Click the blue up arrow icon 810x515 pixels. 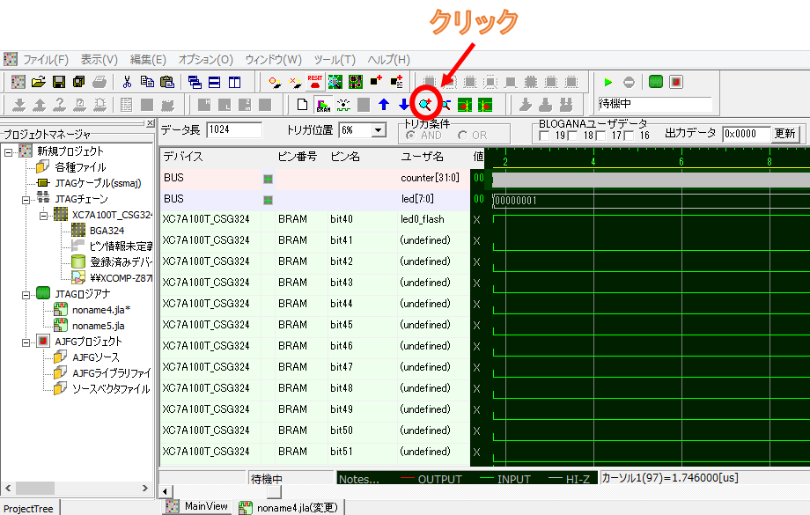click(384, 105)
